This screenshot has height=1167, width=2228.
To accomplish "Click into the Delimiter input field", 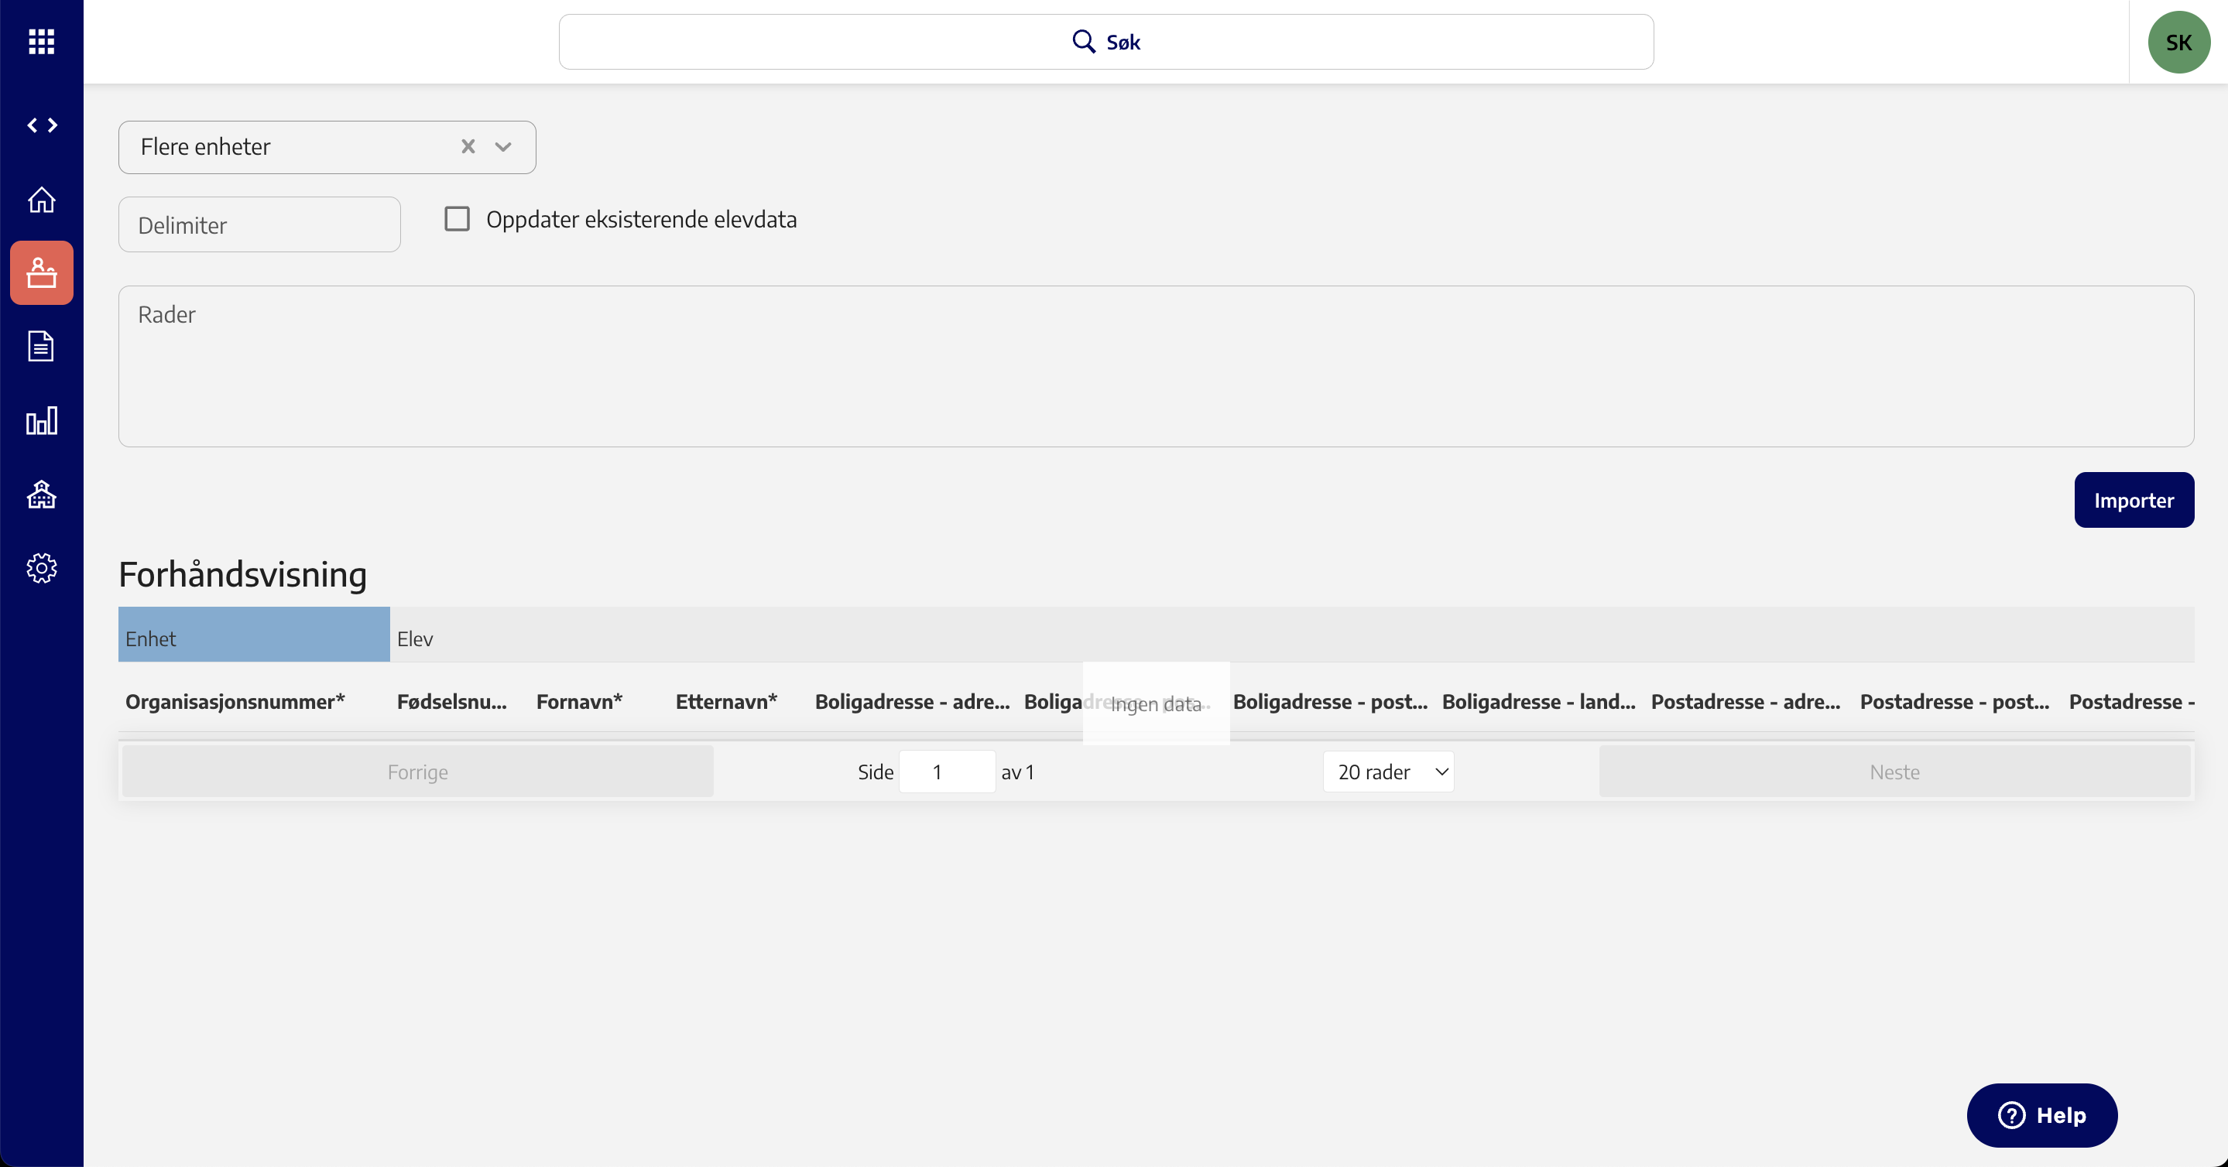I will 259,224.
